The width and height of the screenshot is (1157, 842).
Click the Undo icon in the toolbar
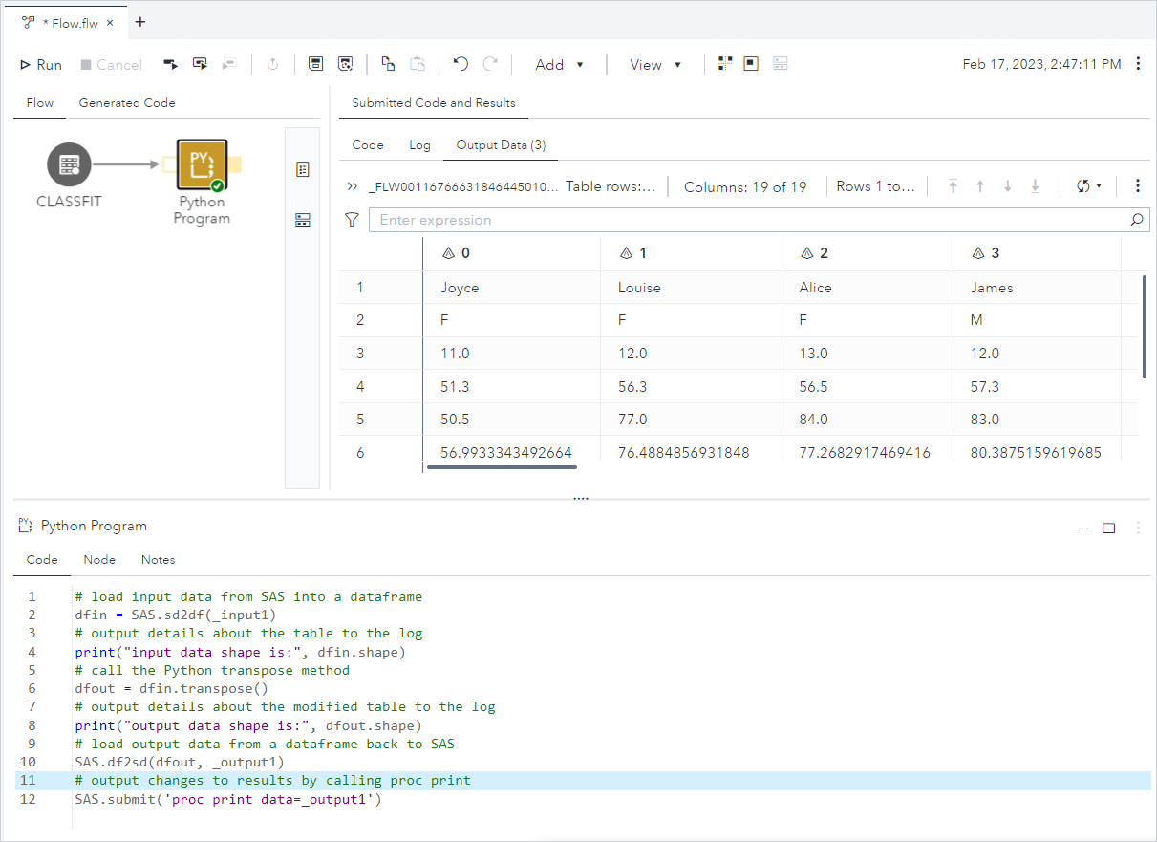(461, 64)
